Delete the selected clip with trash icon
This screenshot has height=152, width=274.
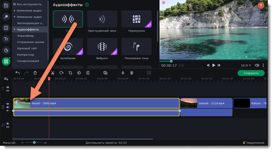coord(35,73)
